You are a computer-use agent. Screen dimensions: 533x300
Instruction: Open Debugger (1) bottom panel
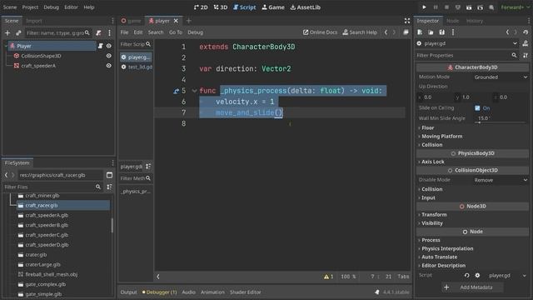(159, 292)
